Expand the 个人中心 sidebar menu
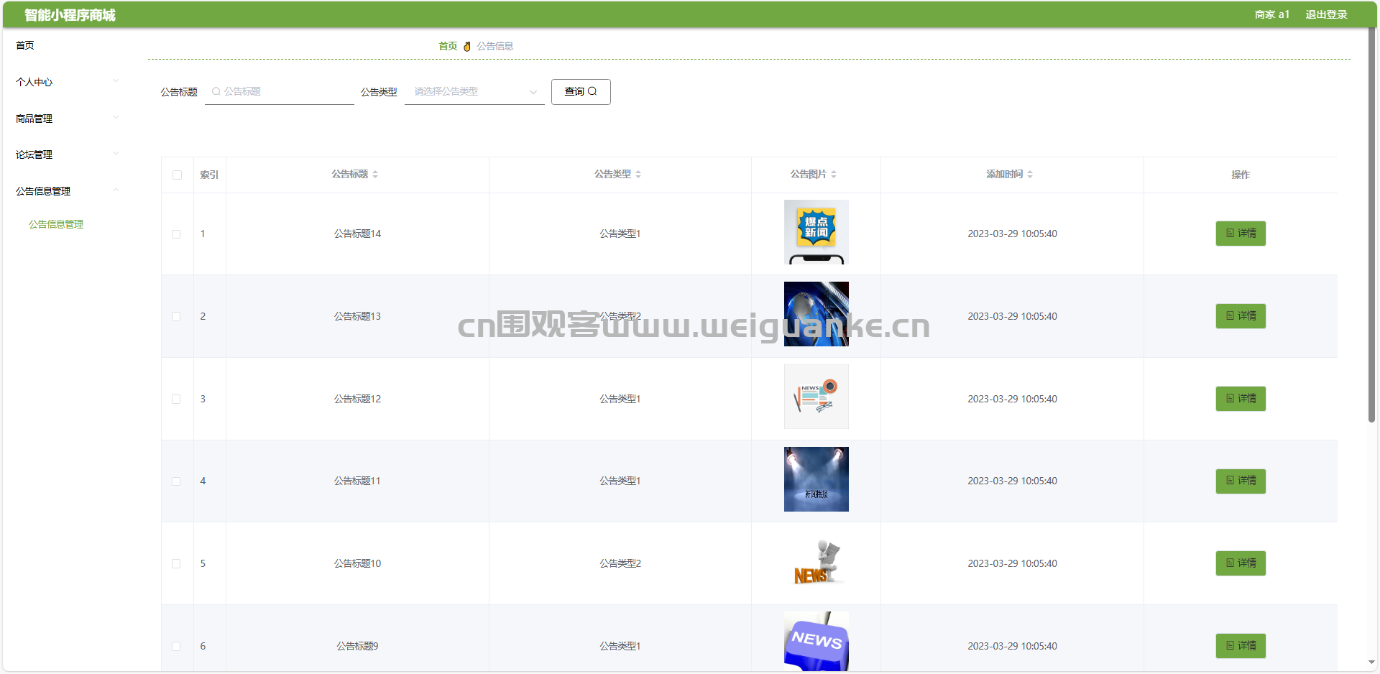 click(67, 82)
